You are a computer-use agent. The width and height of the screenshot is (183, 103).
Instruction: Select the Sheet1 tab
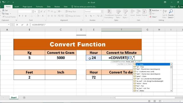point(14,97)
